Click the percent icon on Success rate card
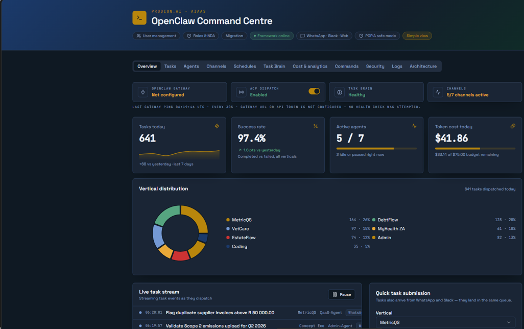The width and height of the screenshot is (524, 329). tap(316, 126)
